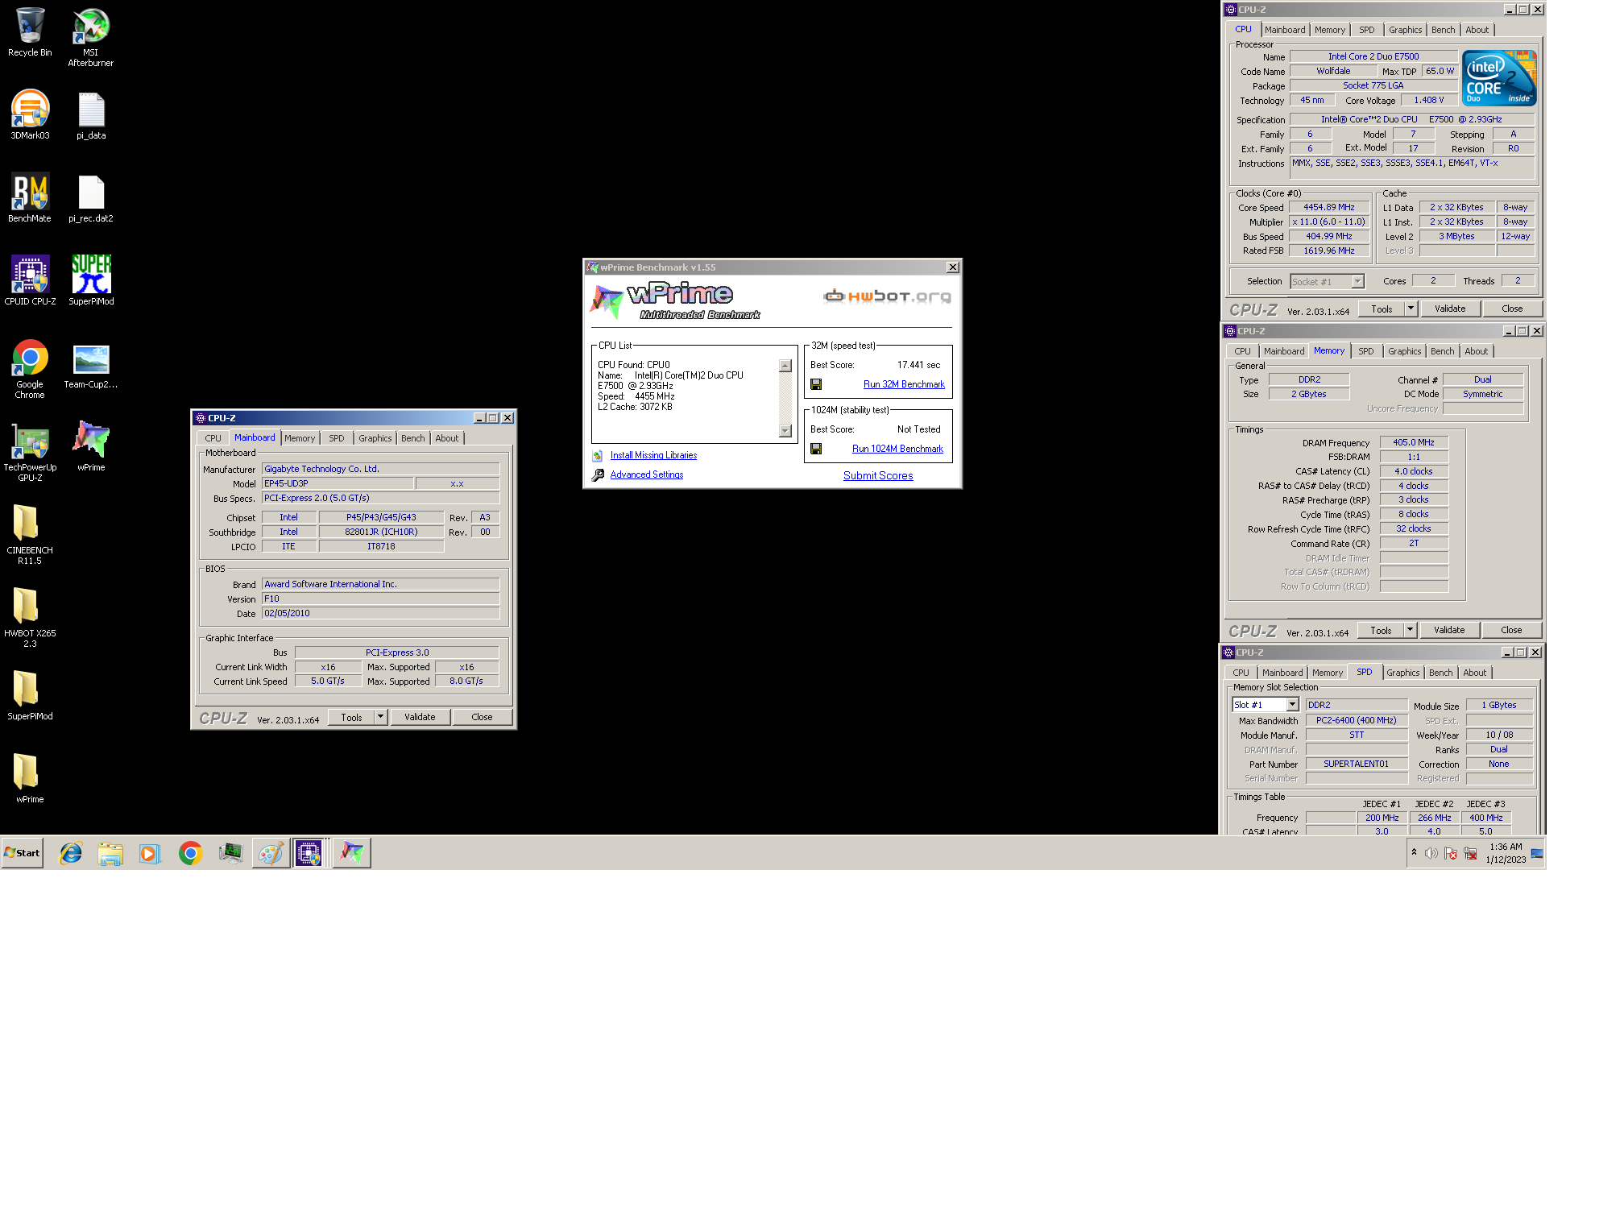Image resolution: width=1624 pixels, height=1218 pixels.
Task: Click the 405.0 MHz DRAM Frequency value
Action: coord(1414,442)
